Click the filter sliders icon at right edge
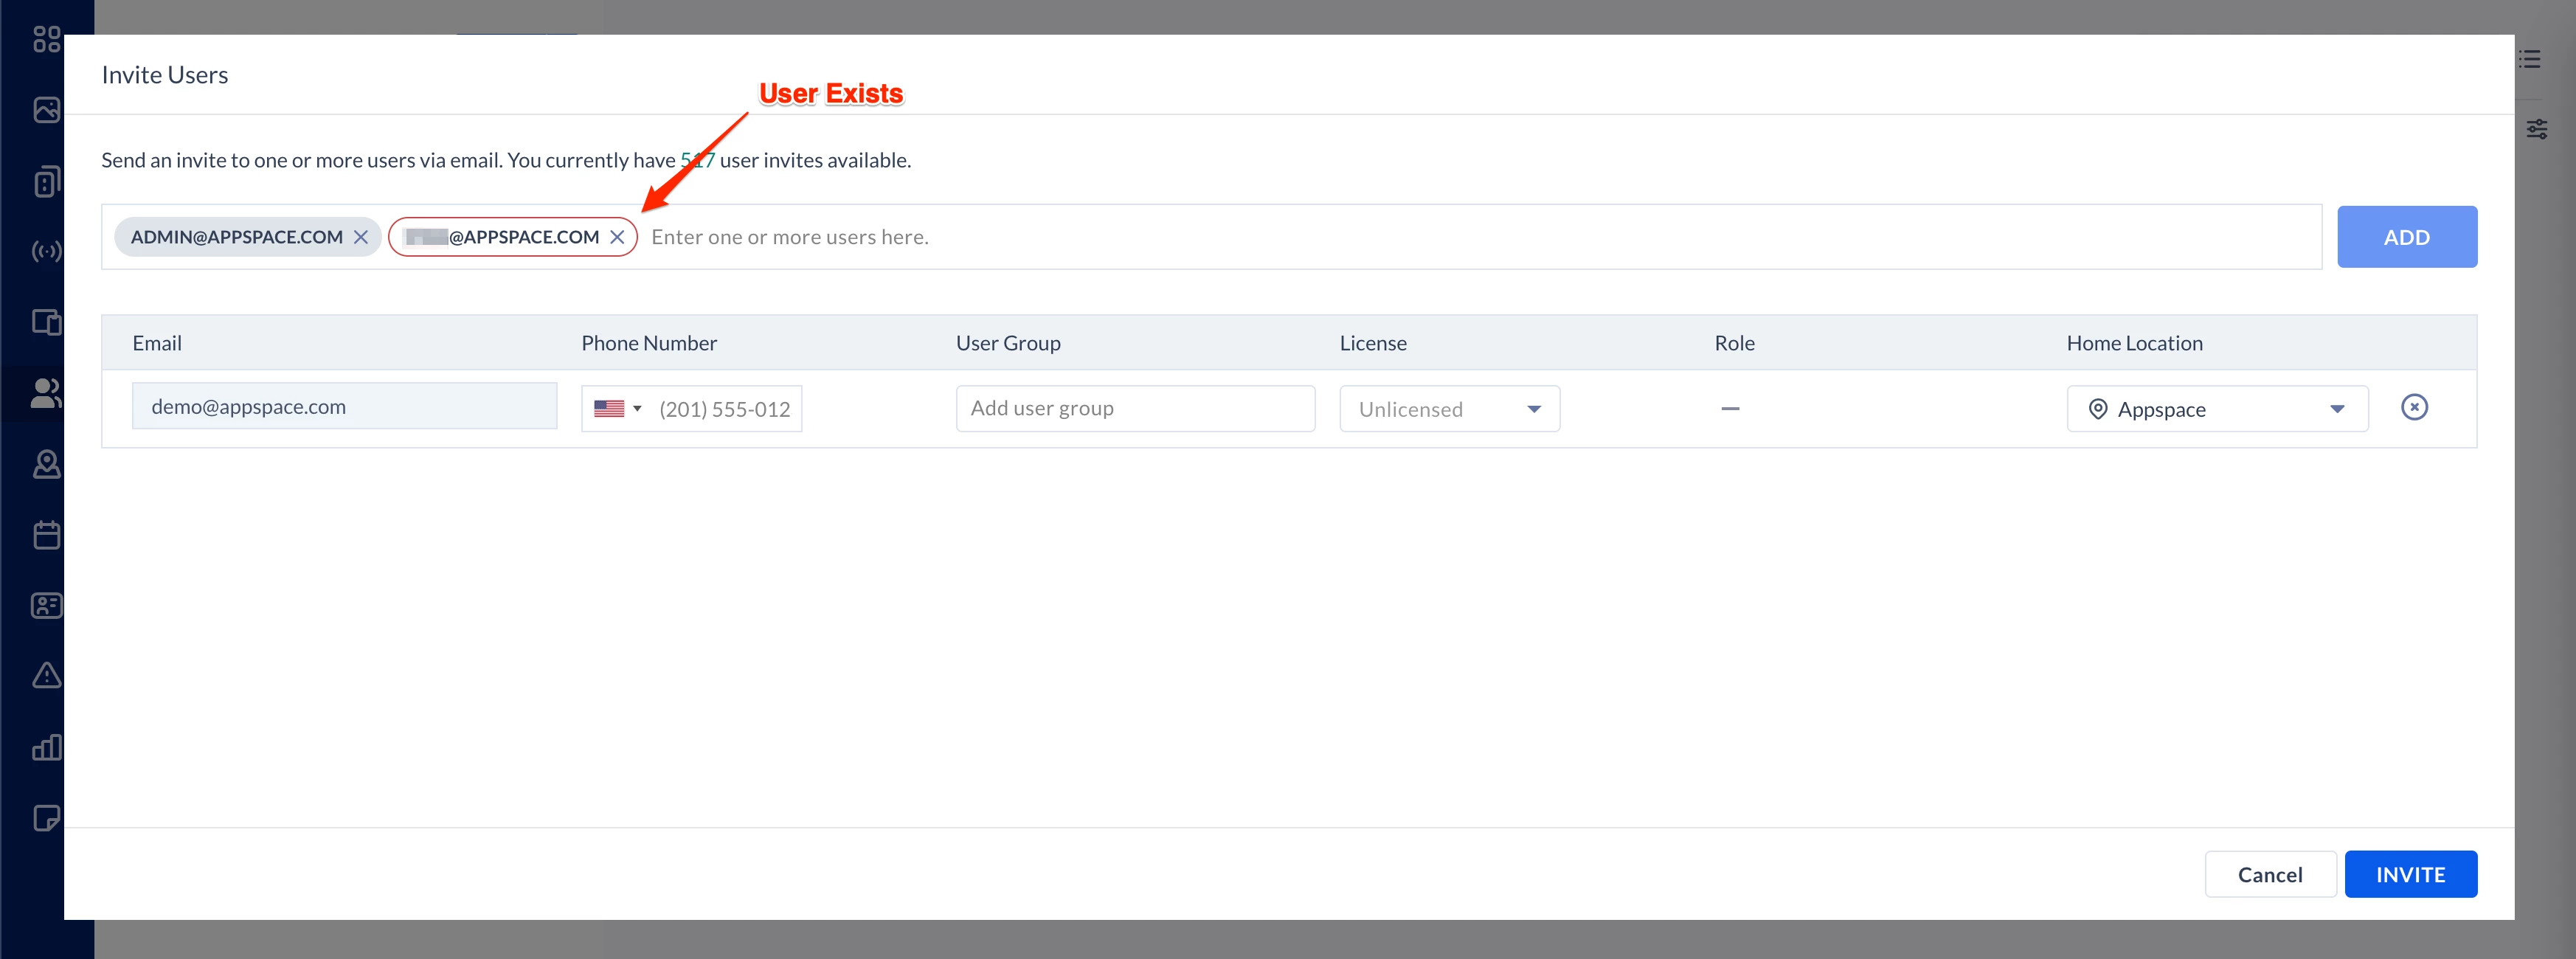2576x959 pixels. 2537,129
